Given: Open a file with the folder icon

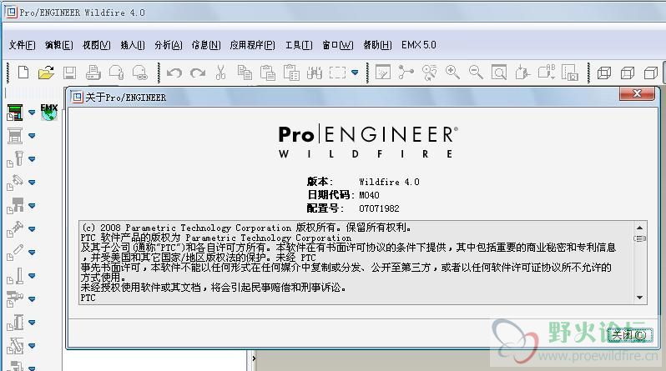Looking at the screenshot, I should pos(46,73).
